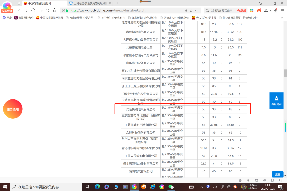Open the downloads icon
Viewport: 287px width, 191px height.
pos(275,10)
